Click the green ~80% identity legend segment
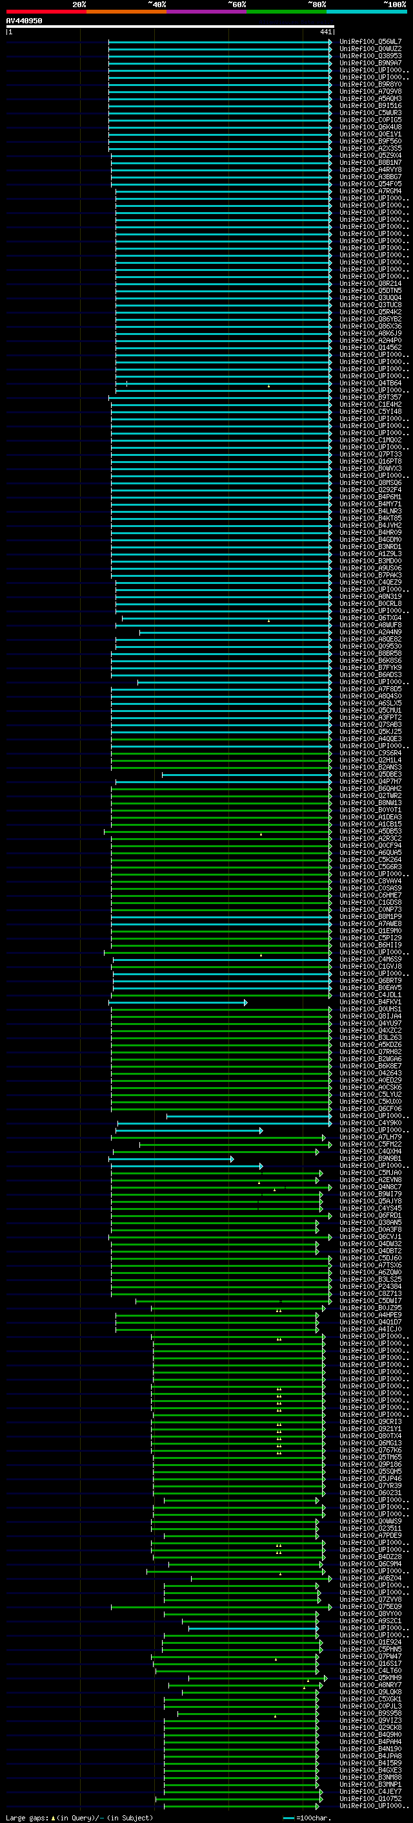 [x=287, y=12]
